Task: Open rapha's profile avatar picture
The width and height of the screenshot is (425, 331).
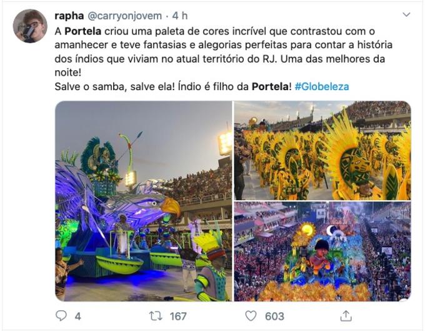Action: (30, 26)
